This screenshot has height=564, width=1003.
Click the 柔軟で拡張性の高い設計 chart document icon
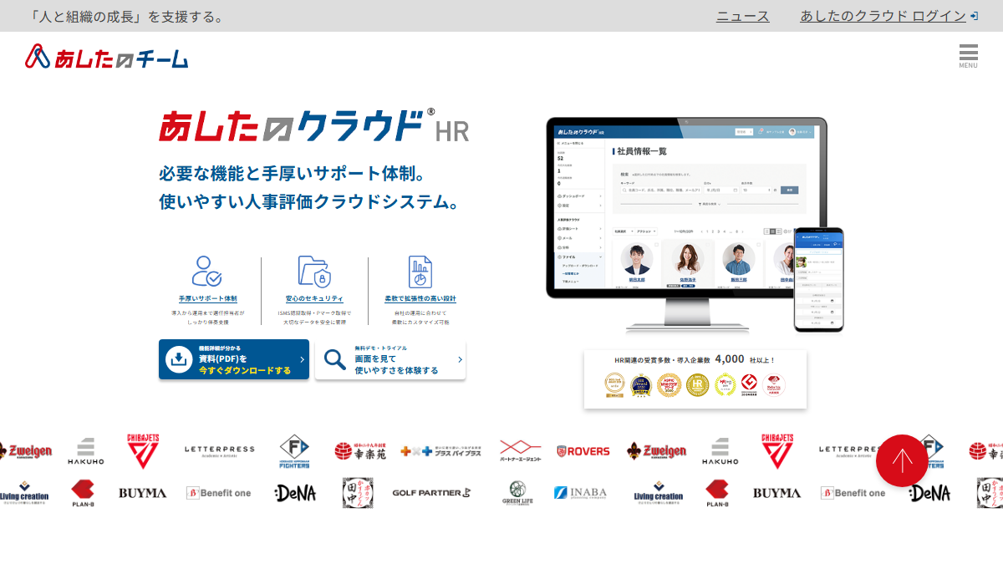[420, 272]
